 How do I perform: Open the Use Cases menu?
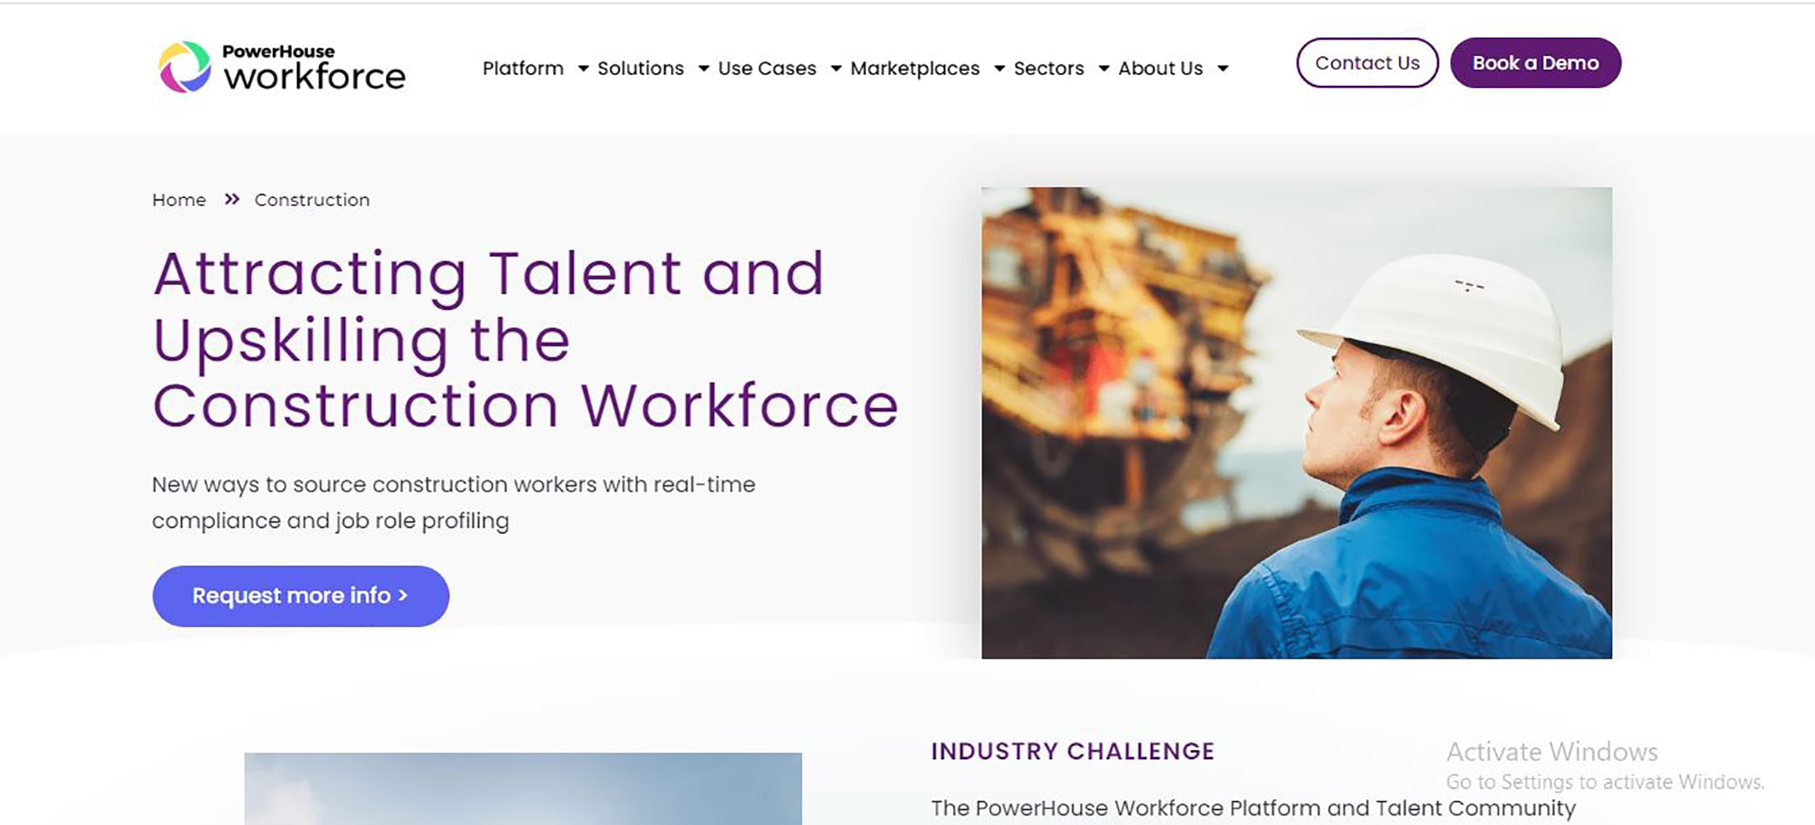click(766, 68)
